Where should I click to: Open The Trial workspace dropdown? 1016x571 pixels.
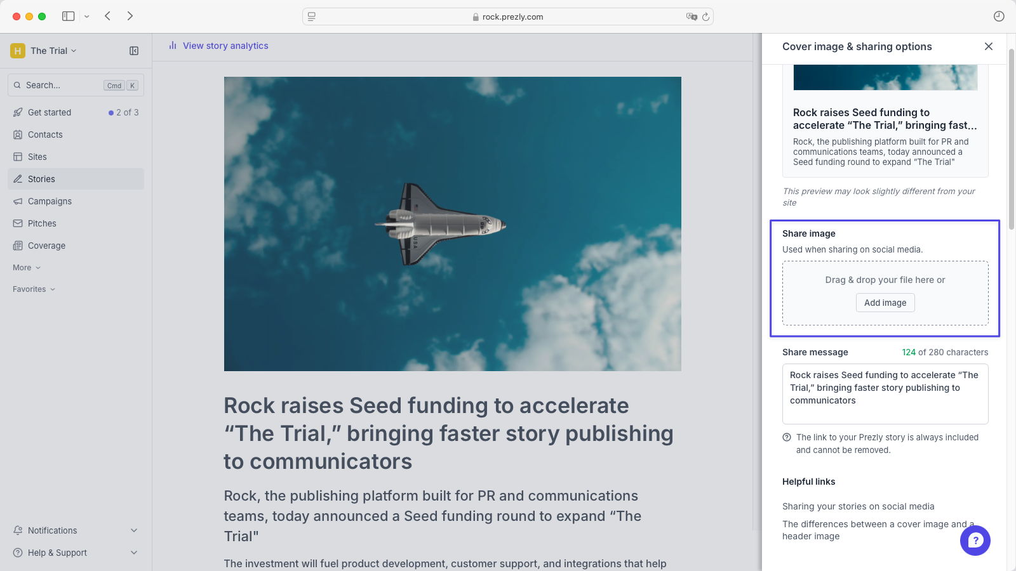53,51
